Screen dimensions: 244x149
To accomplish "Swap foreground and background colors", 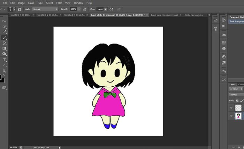I will 4,76.
